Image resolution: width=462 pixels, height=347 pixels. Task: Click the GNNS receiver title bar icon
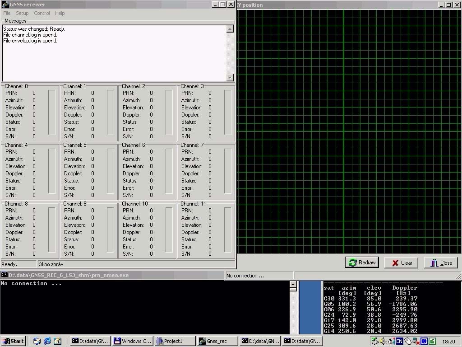(5, 5)
